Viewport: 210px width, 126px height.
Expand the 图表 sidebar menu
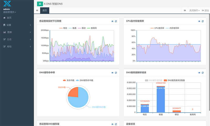click(x=17, y=32)
